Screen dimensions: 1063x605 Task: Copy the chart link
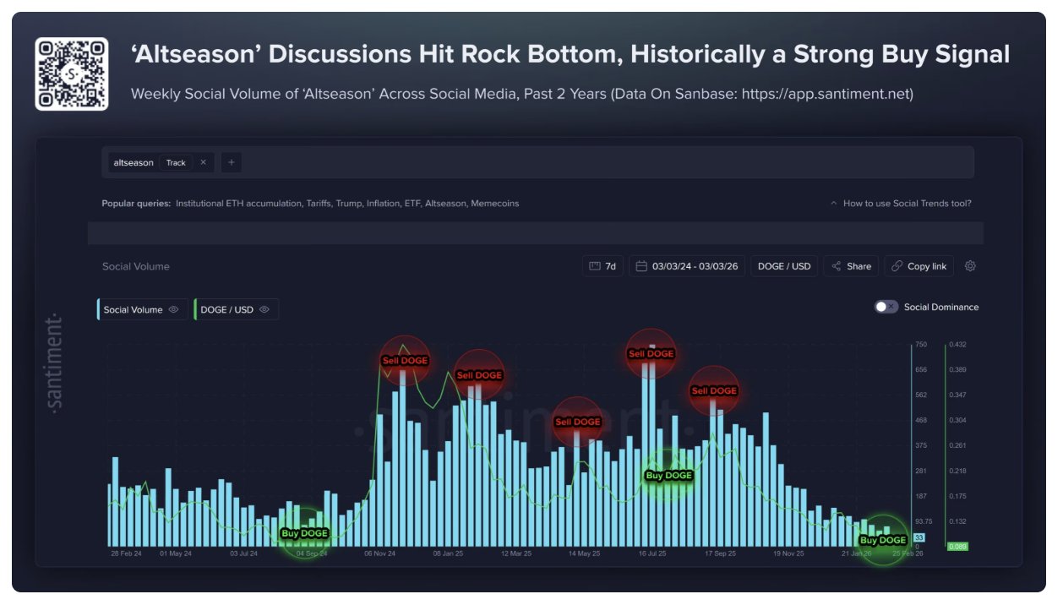pos(919,266)
